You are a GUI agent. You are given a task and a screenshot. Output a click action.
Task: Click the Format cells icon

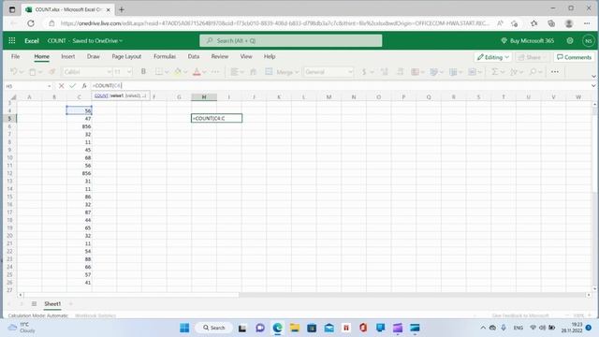pyautogui.click(x=472, y=71)
